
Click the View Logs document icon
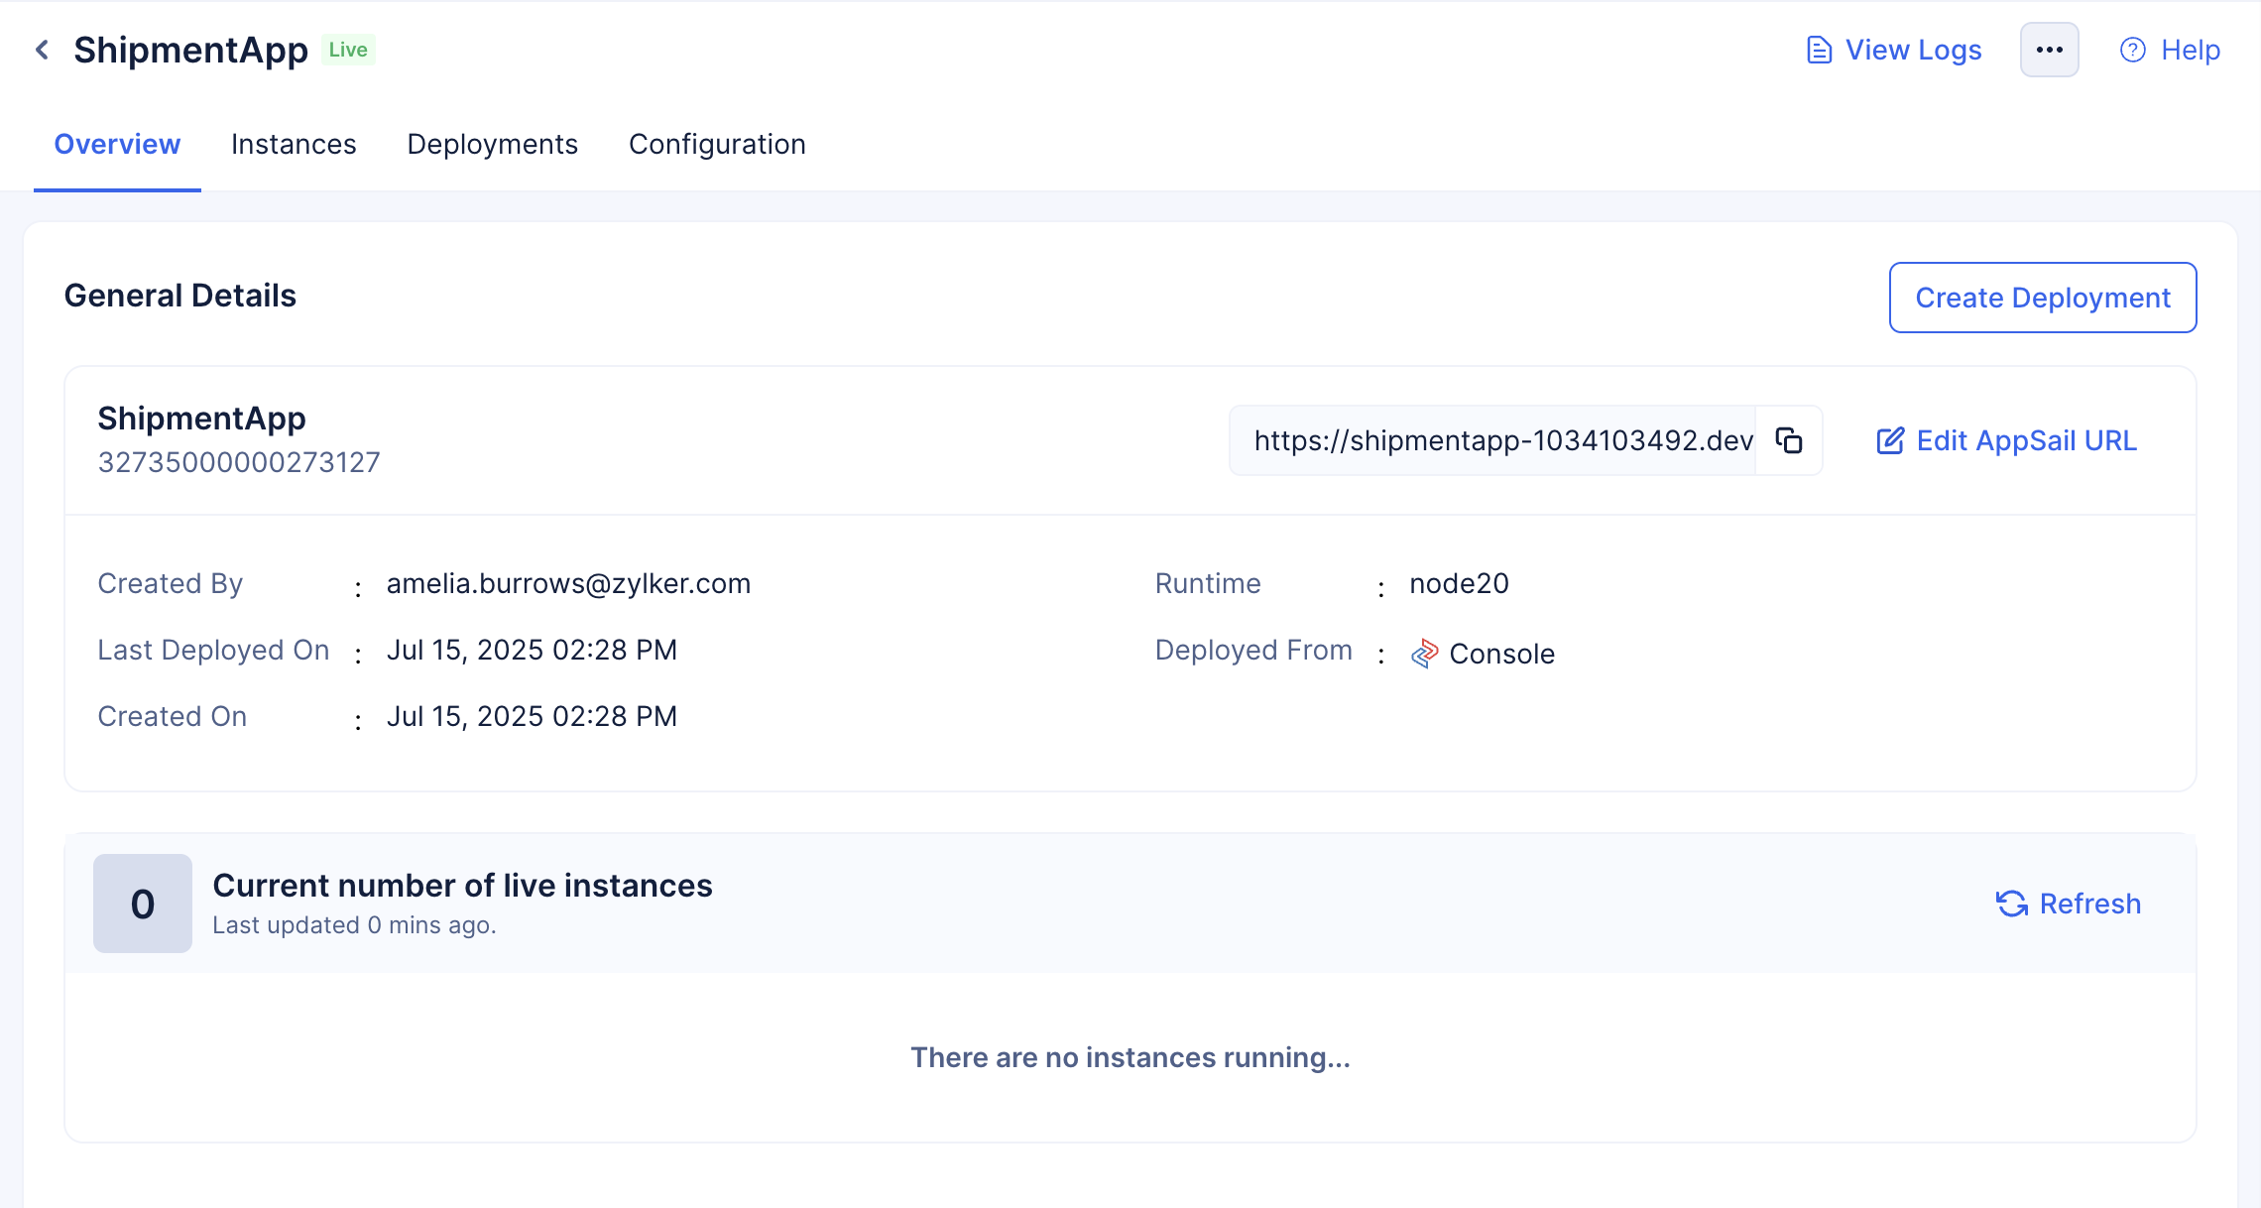pos(1819,50)
